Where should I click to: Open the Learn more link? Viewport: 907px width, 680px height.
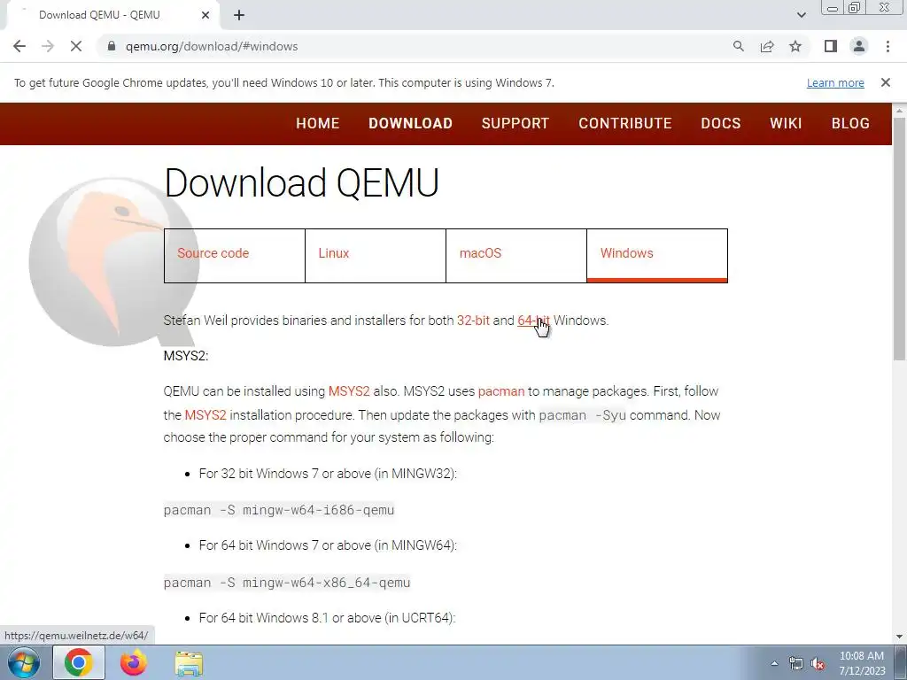coord(835,82)
